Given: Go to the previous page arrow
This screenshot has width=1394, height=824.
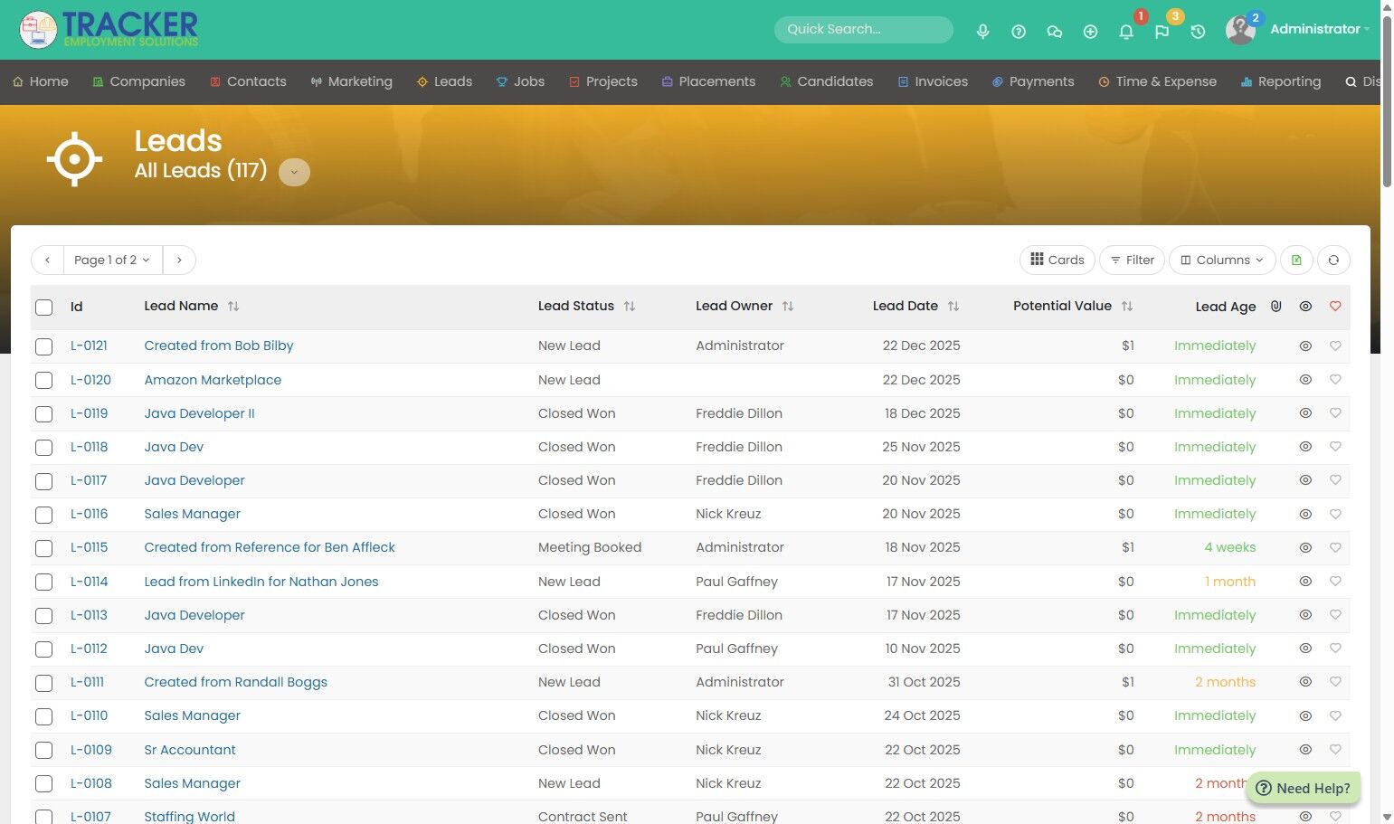Looking at the screenshot, I should pos(47,260).
